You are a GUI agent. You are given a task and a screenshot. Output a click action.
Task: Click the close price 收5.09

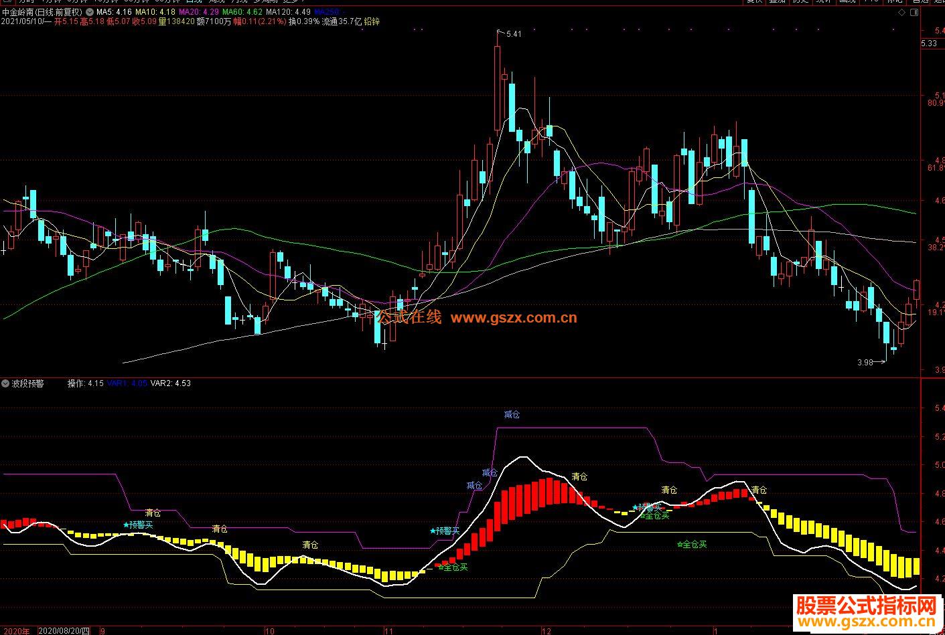pyautogui.click(x=145, y=21)
